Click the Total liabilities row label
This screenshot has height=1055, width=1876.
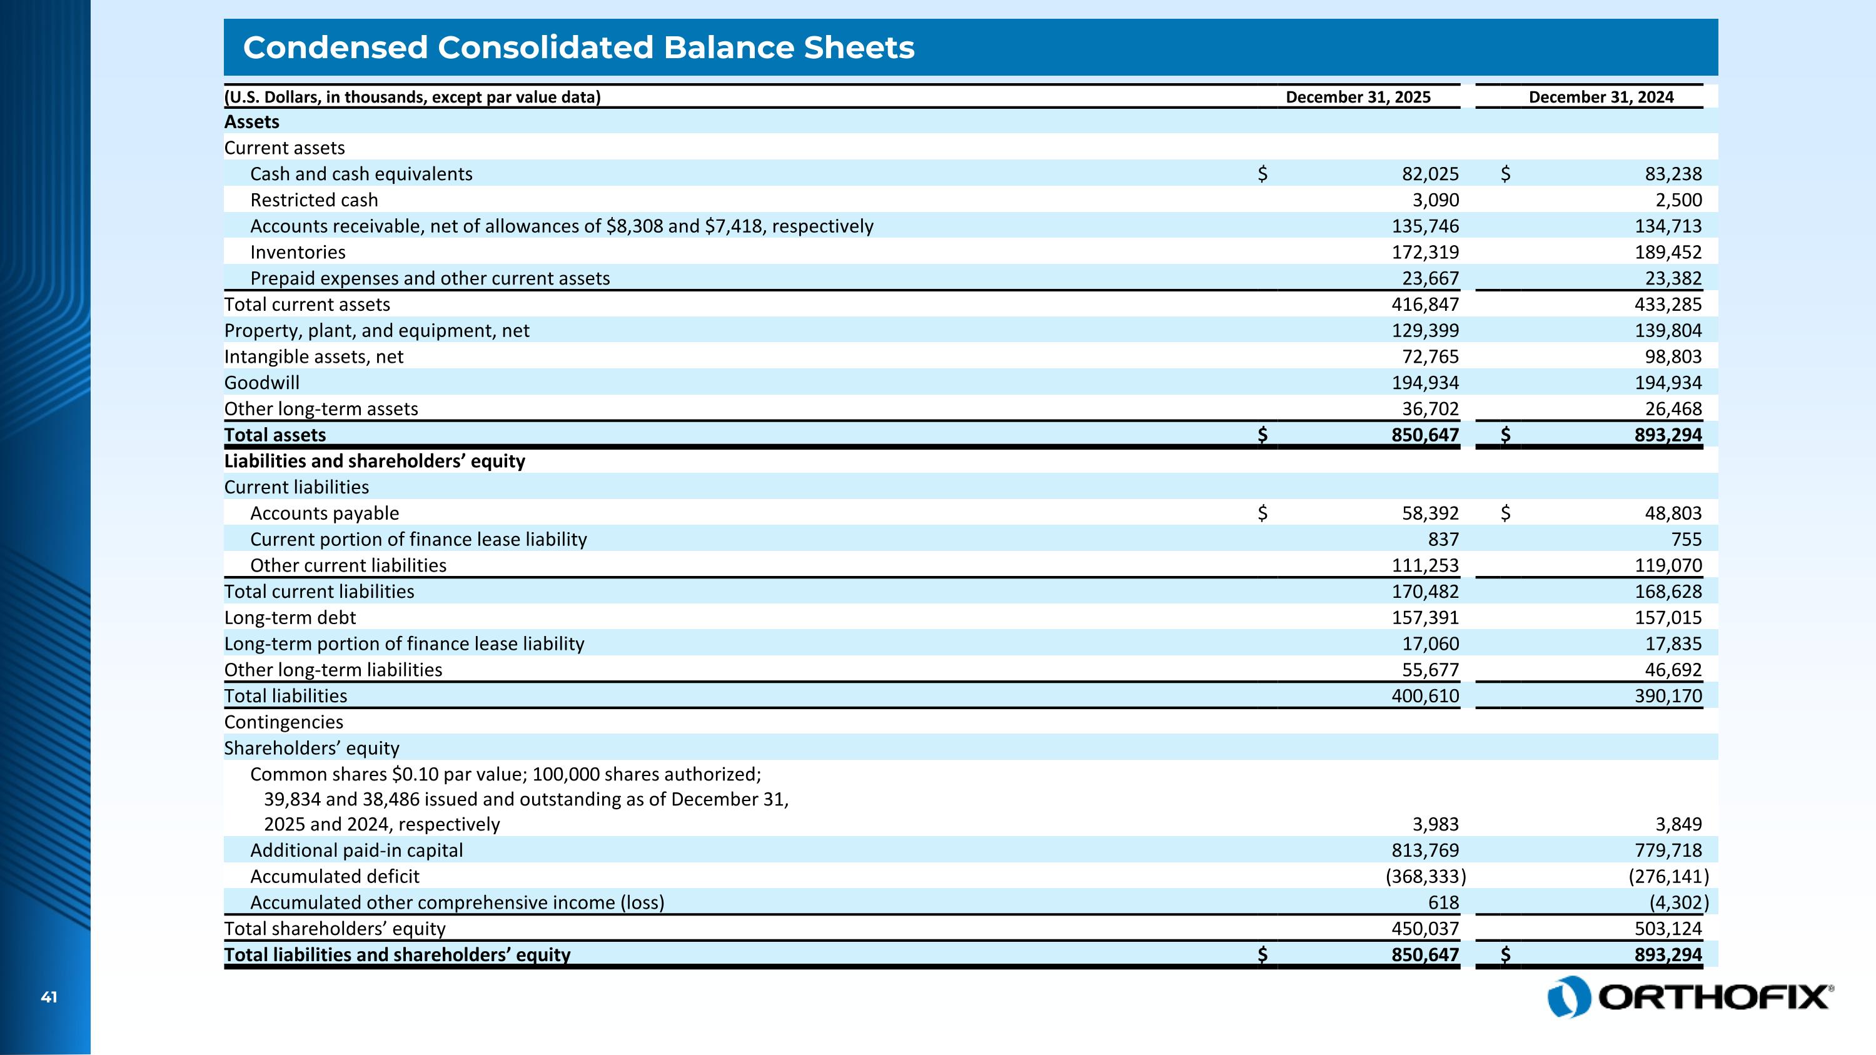286,696
